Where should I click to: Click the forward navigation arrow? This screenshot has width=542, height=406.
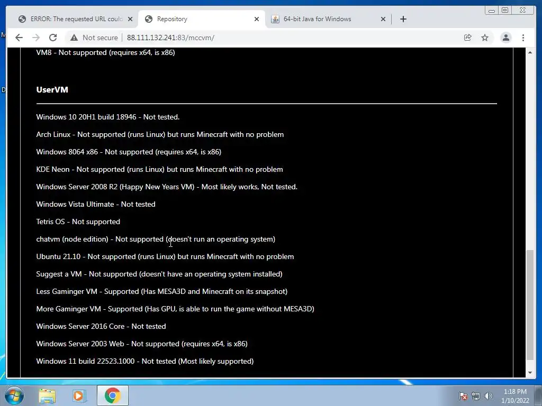(x=36, y=38)
